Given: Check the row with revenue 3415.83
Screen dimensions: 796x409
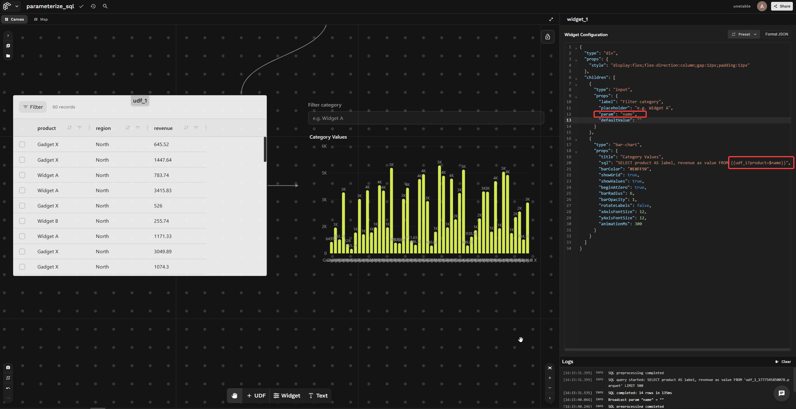Looking at the screenshot, I should click(22, 190).
